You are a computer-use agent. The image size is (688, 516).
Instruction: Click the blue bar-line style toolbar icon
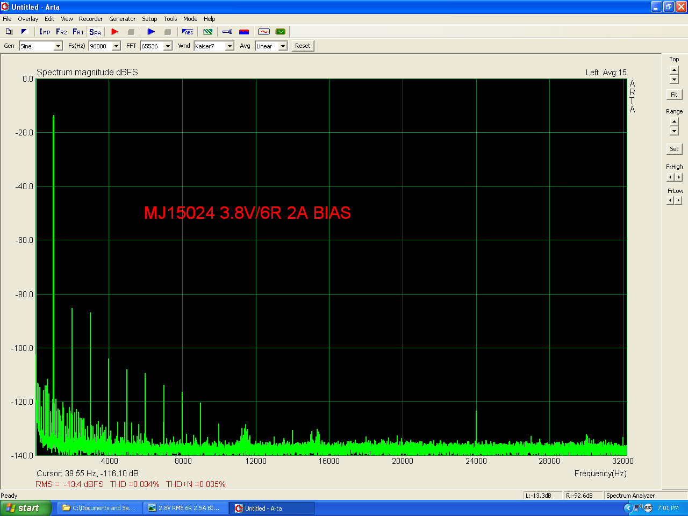(x=227, y=32)
